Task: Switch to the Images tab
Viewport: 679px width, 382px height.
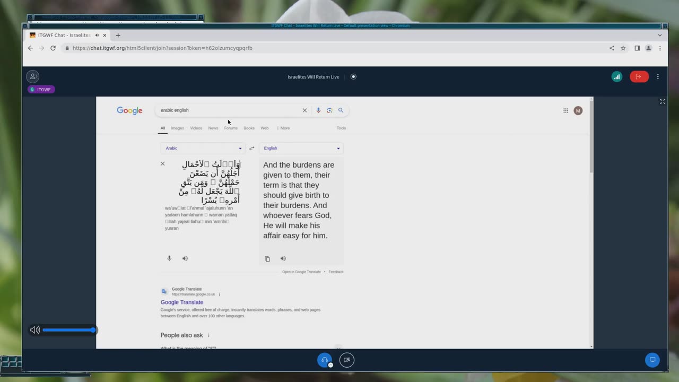Action: tap(177, 128)
